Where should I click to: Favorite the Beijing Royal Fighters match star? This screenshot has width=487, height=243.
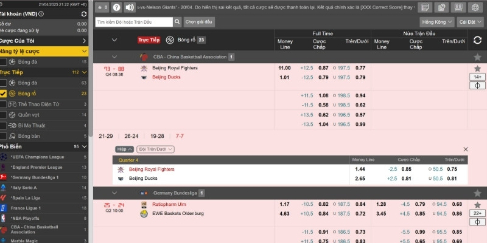tap(477, 69)
